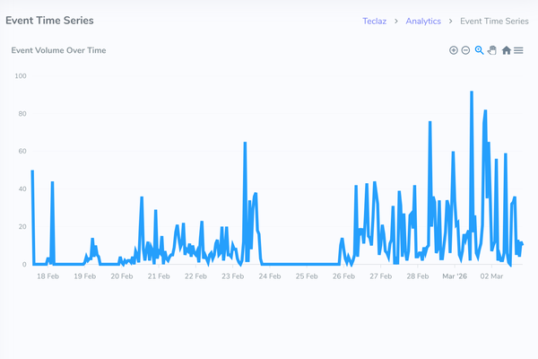Click the tallest peak above 90
The height and width of the screenshot is (359, 538).
[472, 92]
